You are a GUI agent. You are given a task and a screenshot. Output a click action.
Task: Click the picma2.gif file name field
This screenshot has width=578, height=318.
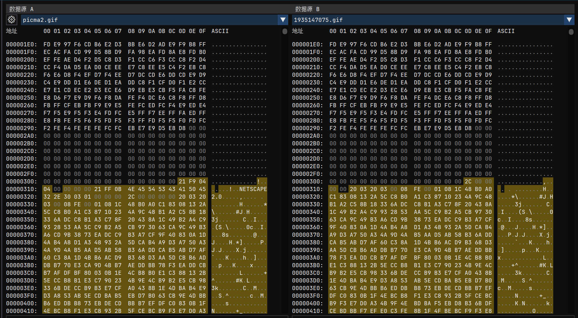point(149,20)
